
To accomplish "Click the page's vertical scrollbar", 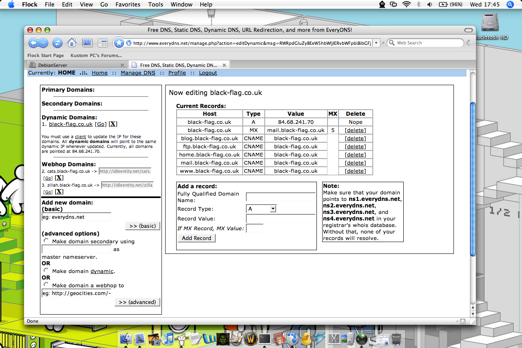I will click(x=473, y=179).
